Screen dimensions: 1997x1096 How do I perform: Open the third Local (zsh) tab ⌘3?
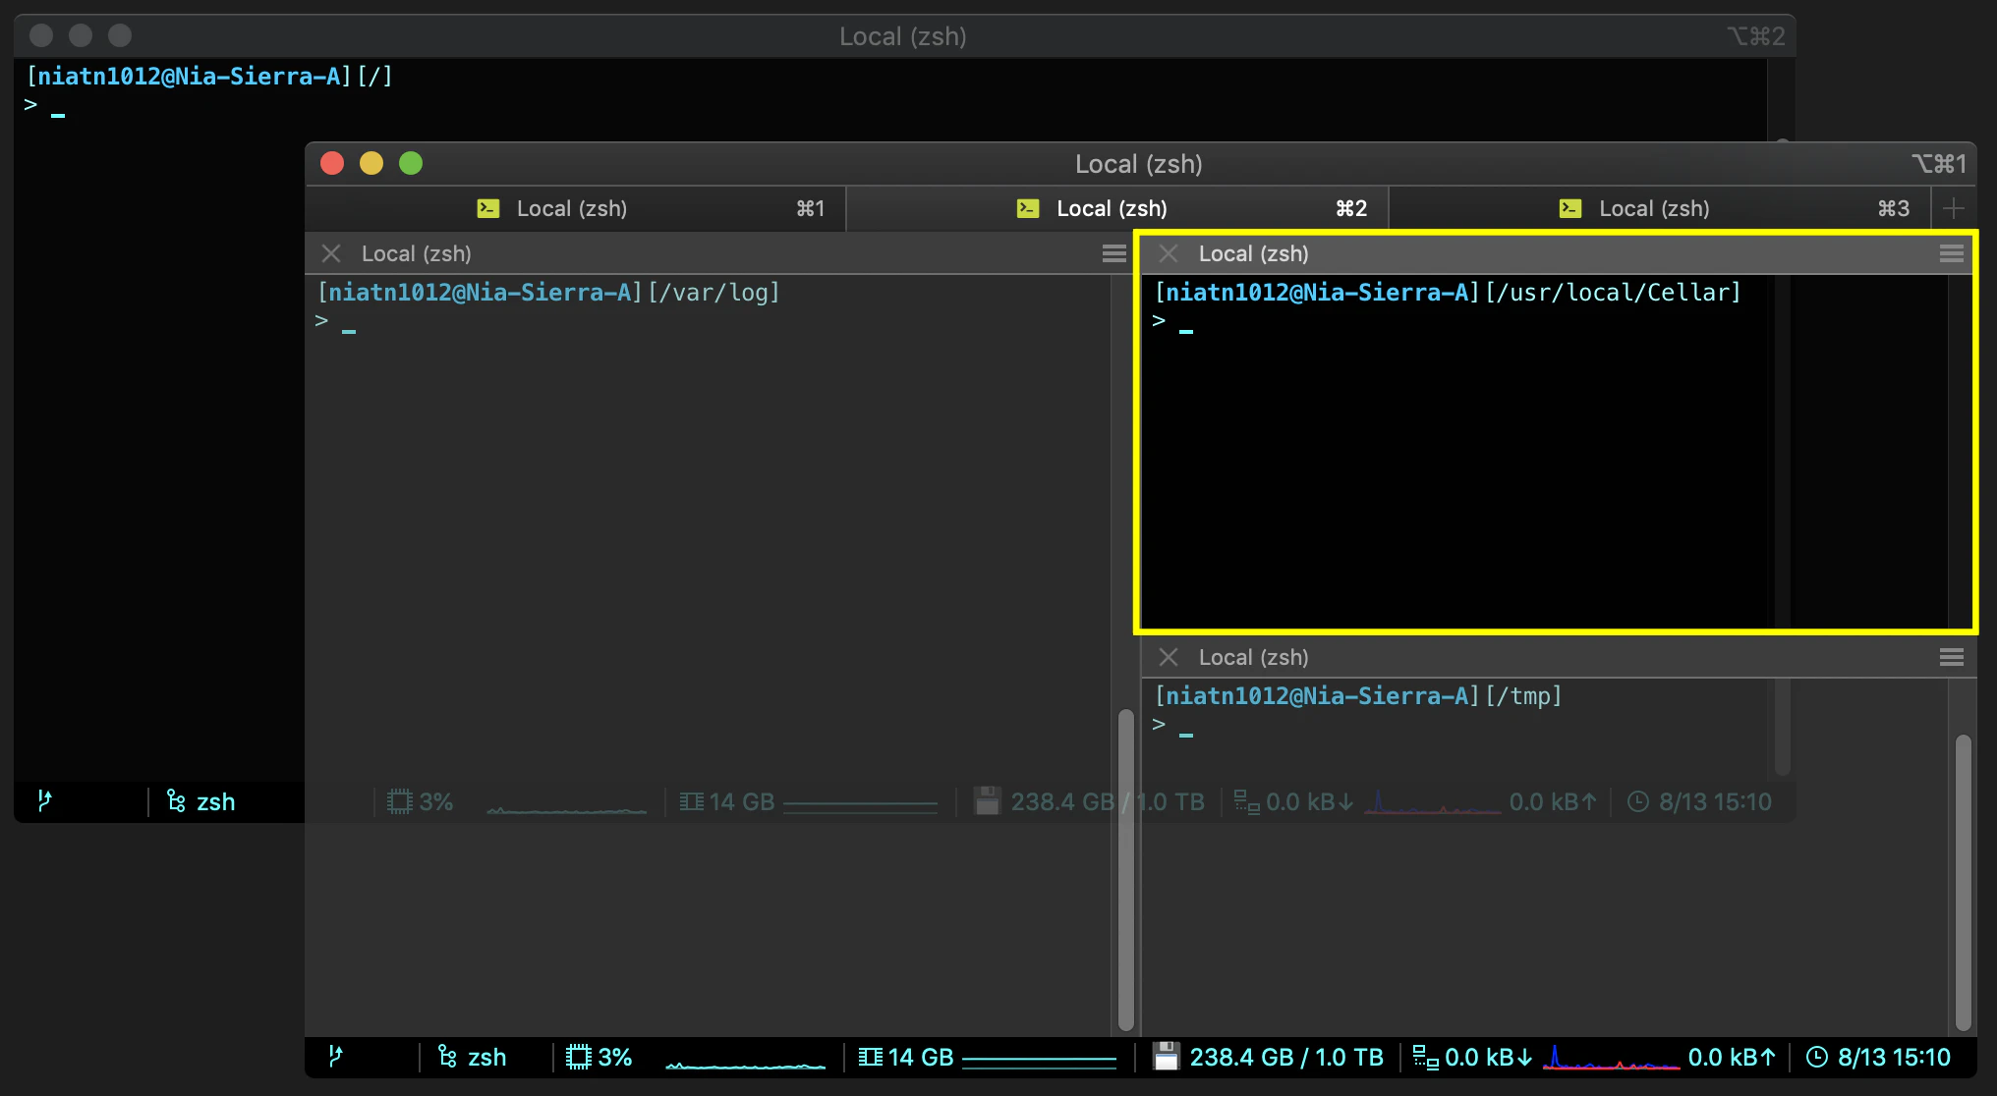pyautogui.click(x=1659, y=208)
